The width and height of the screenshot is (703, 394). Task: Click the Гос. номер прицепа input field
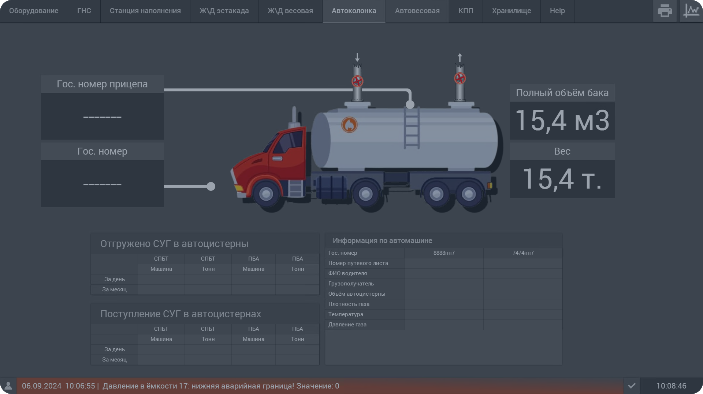coord(102,117)
